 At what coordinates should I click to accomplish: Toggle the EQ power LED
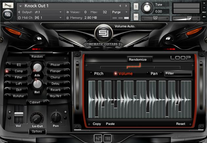7,65
